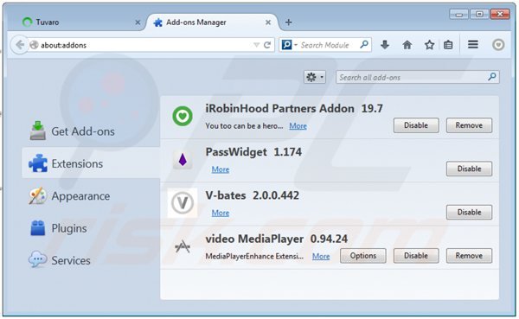The image size is (519, 319).
Task: Open the URL history dropdown arrow
Action: [x=256, y=45]
